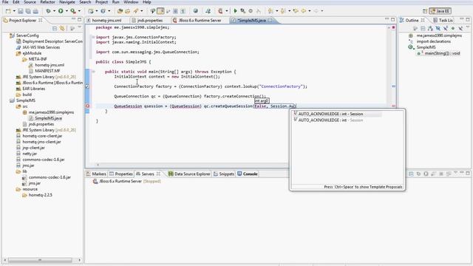473x266 pixels.
Task: Click the Open Task folder toolbar icon
Action: (128, 11)
